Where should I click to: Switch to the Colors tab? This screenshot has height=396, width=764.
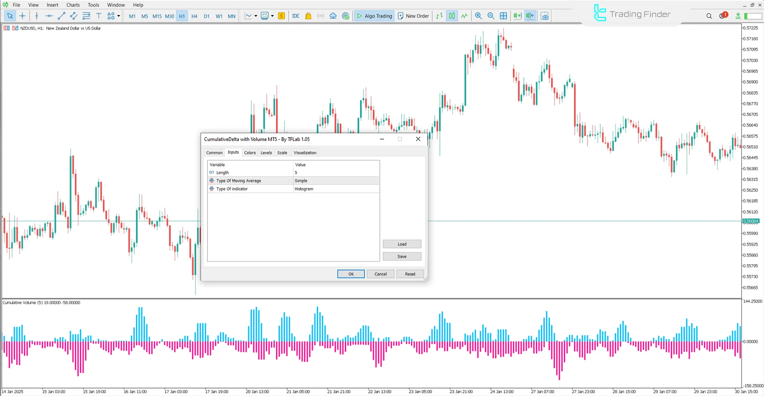(x=250, y=152)
